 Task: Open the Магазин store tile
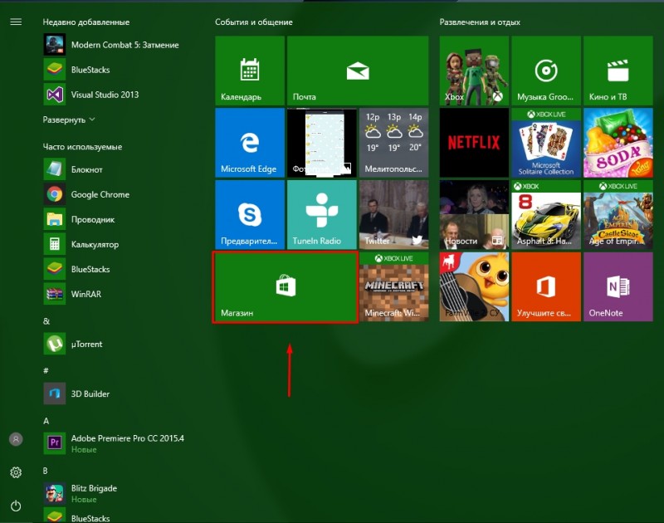tap(286, 287)
